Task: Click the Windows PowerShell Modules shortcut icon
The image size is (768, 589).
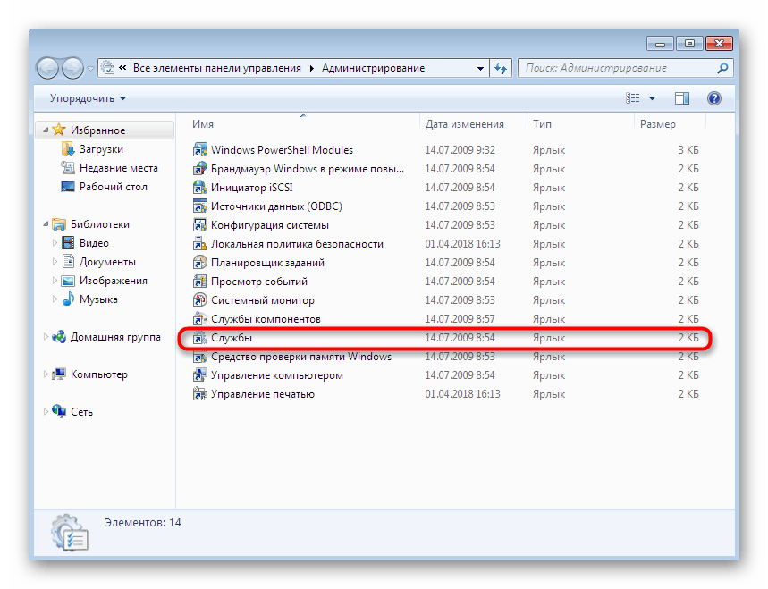Action: click(x=199, y=150)
